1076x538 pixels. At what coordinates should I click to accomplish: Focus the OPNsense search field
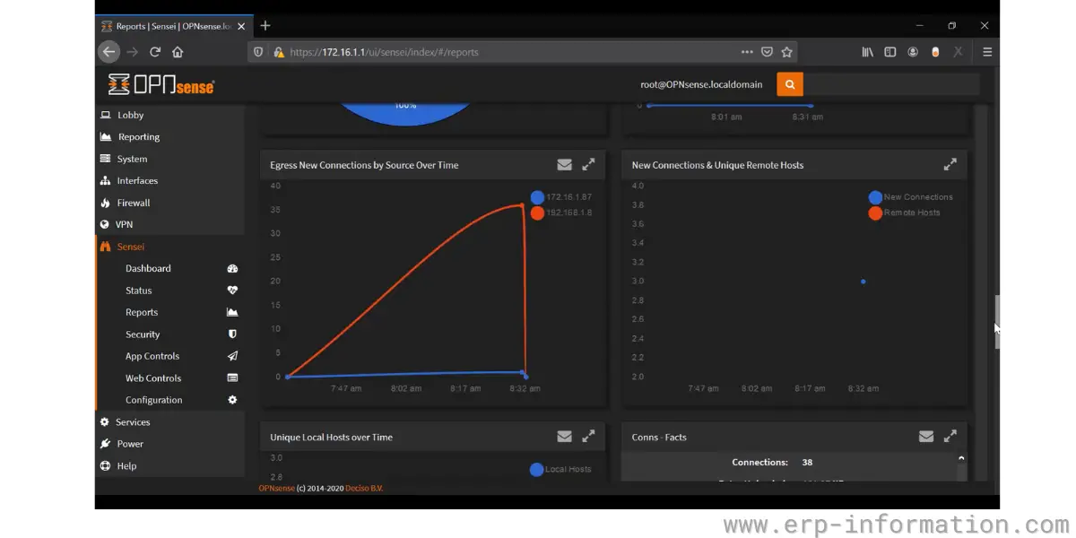891,84
